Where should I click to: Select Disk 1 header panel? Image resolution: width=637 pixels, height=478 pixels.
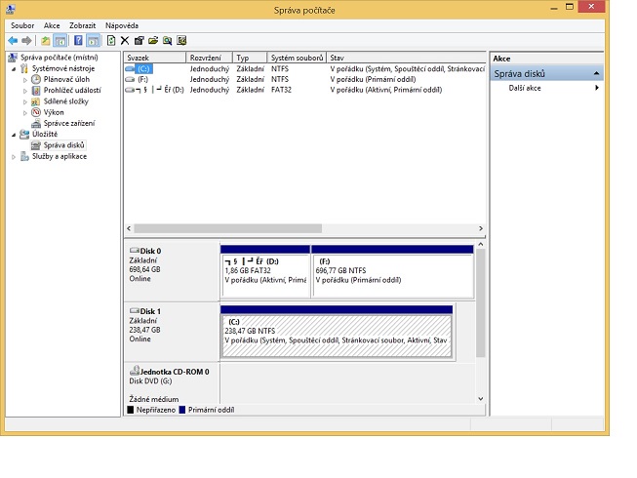pyautogui.click(x=172, y=332)
